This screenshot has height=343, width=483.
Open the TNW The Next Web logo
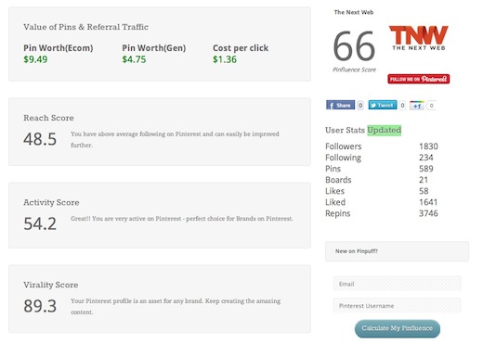[x=419, y=38]
